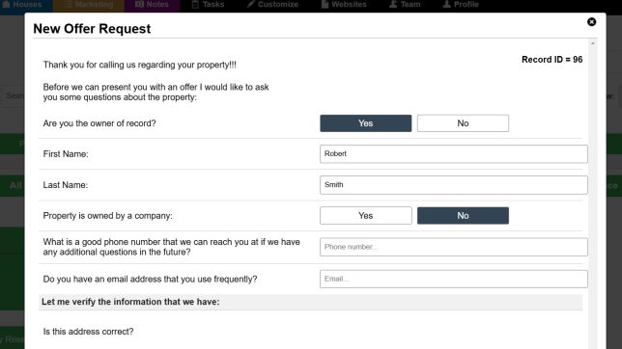Click the 'Let me verify the information' heading
This screenshot has height=349, width=622.
point(130,302)
